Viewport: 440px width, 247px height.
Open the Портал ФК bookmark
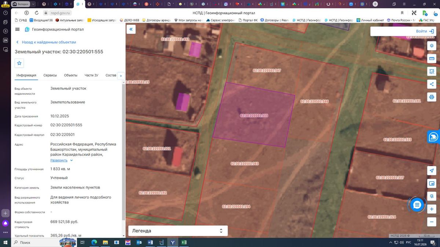click(248, 20)
